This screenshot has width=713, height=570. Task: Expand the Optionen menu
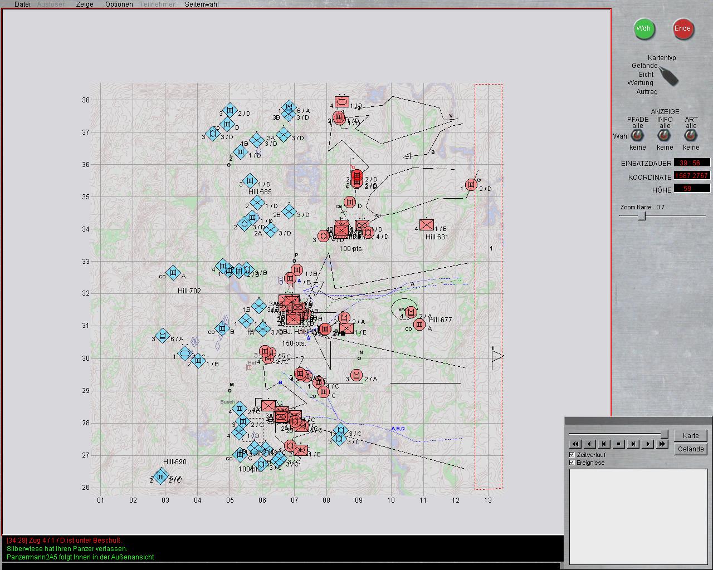[x=119, y=4]
